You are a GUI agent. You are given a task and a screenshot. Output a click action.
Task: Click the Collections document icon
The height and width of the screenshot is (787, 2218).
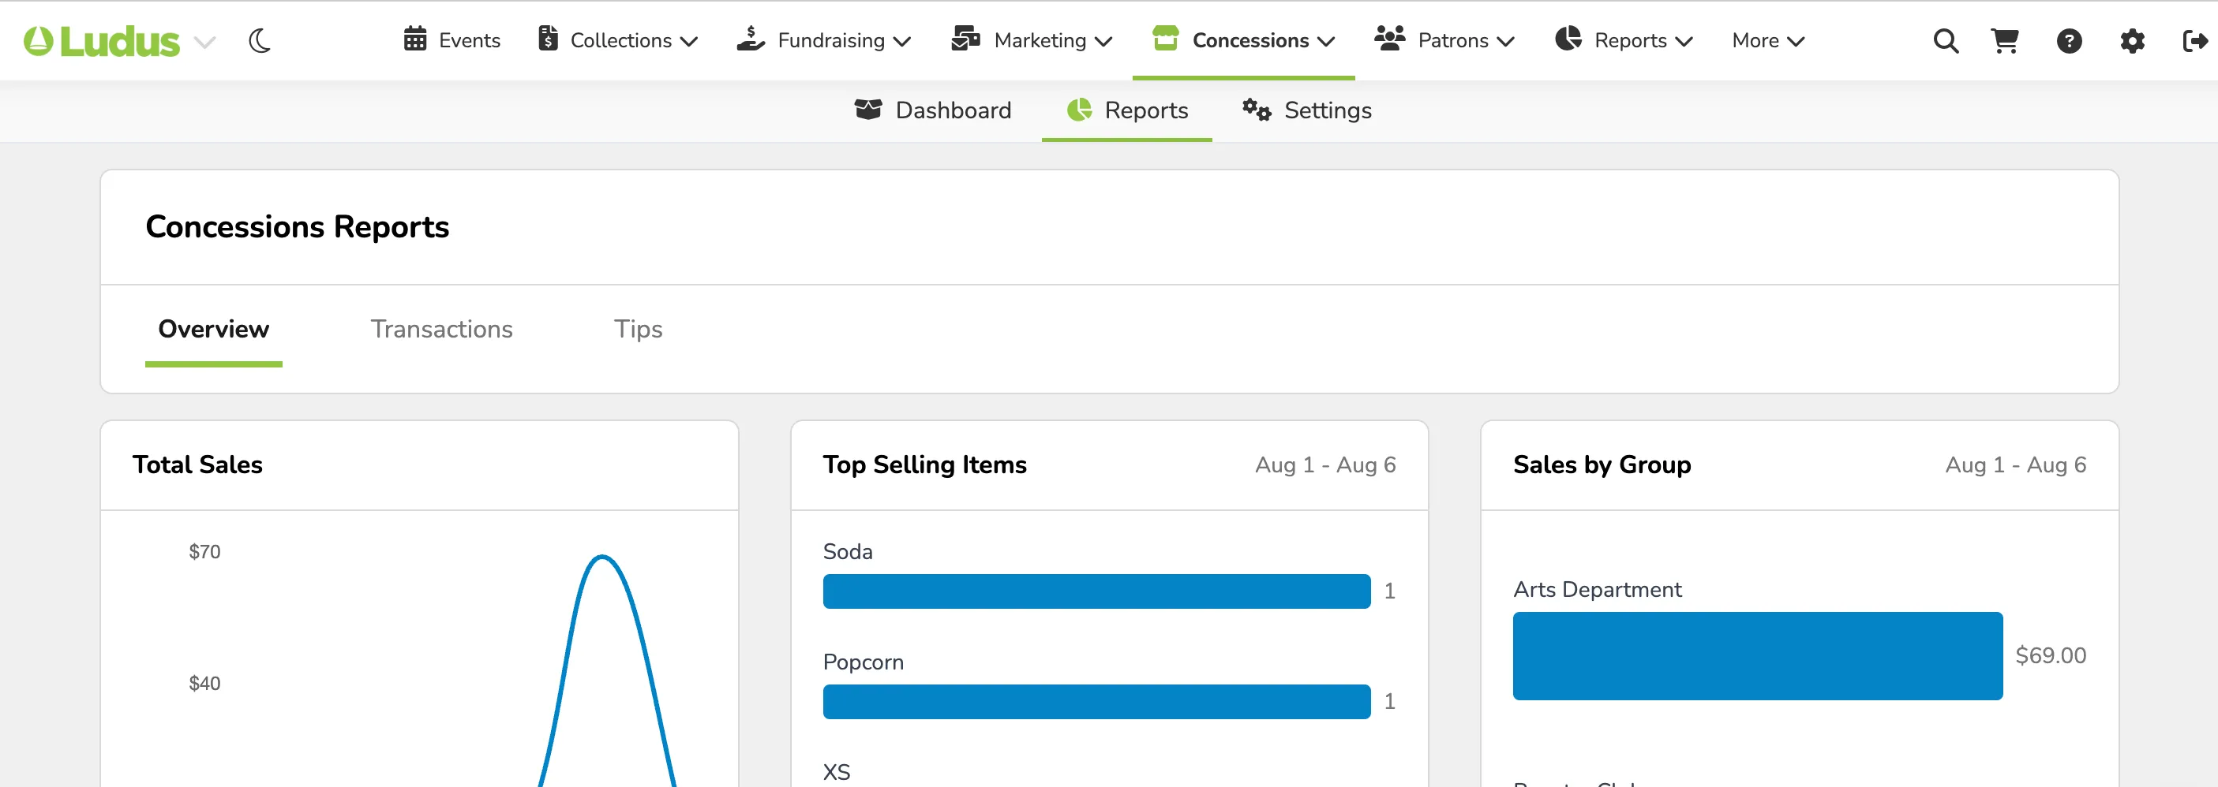point(548,39)
